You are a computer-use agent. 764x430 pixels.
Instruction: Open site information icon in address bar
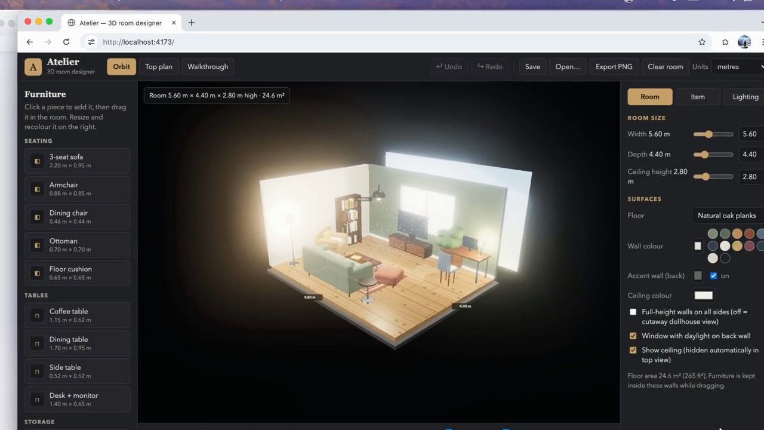91,42
